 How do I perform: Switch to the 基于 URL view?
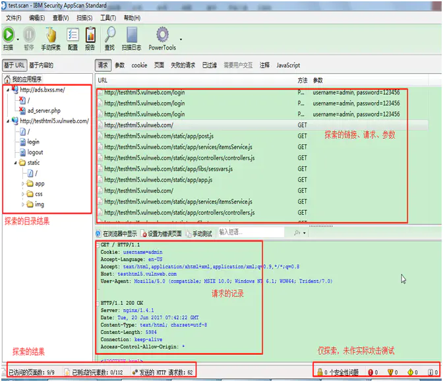tap(15, 65)
